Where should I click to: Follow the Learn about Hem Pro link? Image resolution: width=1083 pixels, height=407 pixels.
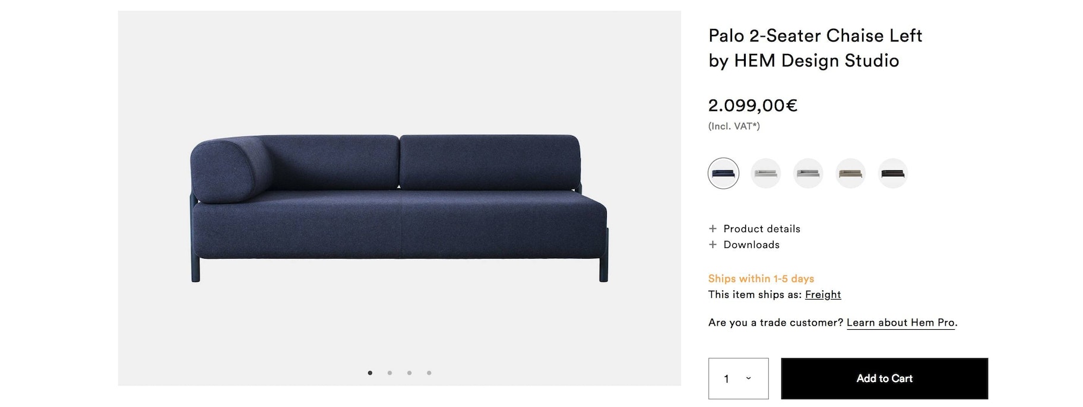[900, 323]
